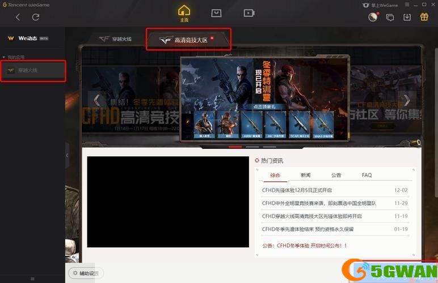
Task: Open 掌上WeGame mobile link
Action: [380, 5]
